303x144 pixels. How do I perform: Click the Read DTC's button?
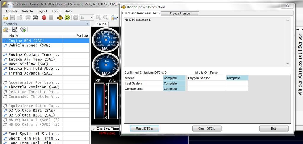tap(144, 129)
